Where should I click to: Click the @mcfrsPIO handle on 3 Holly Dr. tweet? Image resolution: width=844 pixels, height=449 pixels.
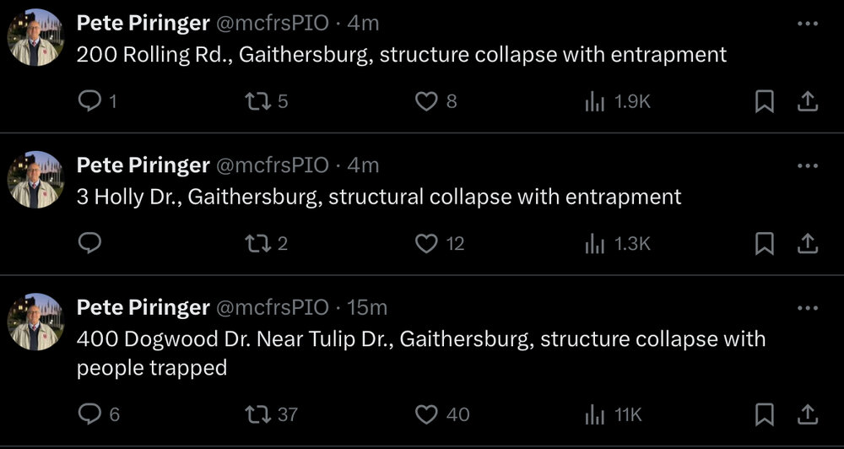(x=273, y=165)
